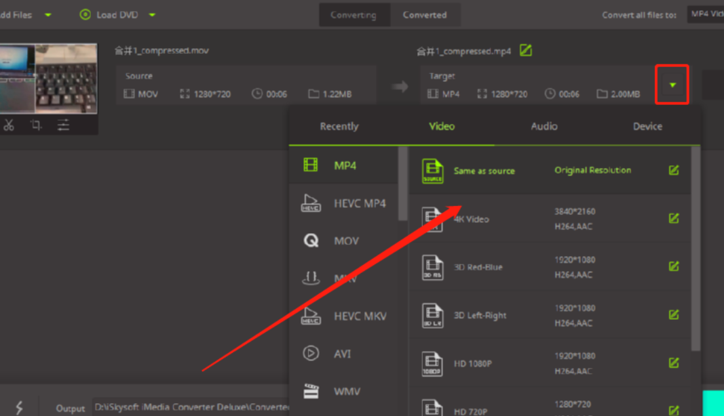Click the lightning high-speed conversion icon
This screenshot has width=724, height=416.
tap(19, 407)
